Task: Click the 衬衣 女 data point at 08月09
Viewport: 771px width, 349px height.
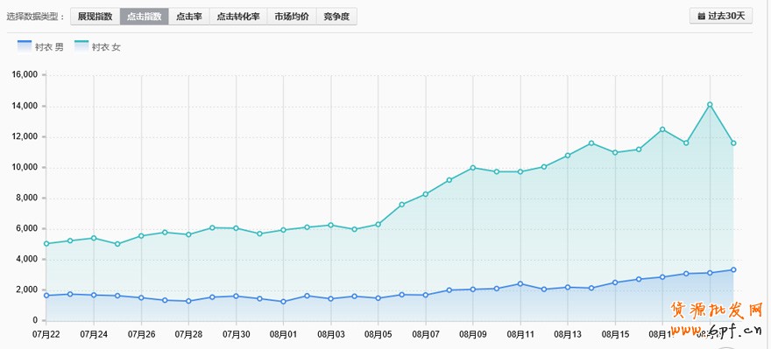Action: click(472, 168)
